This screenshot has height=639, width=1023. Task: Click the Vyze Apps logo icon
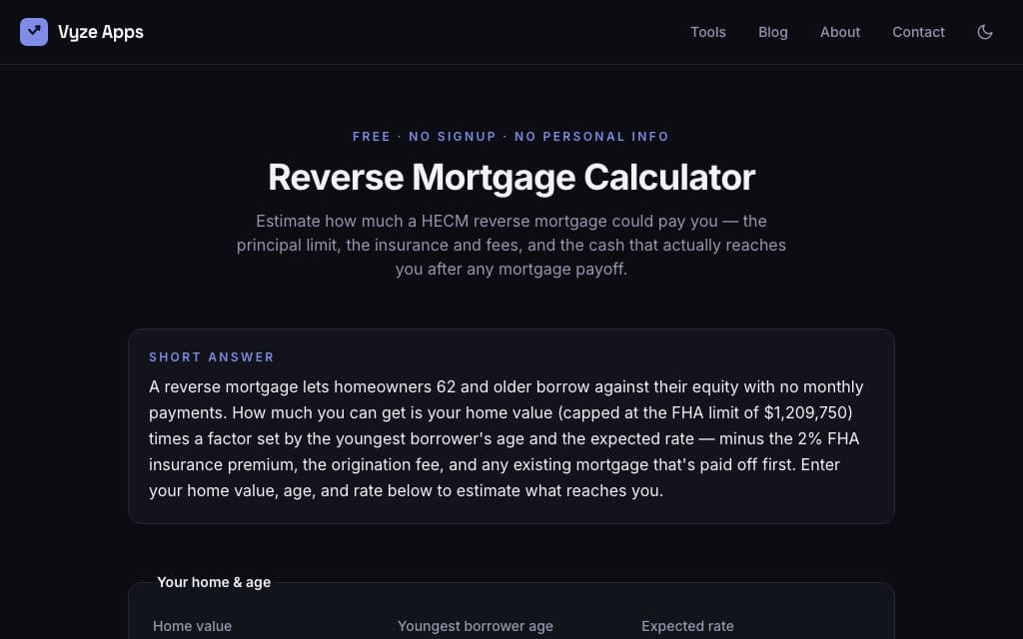34,32
